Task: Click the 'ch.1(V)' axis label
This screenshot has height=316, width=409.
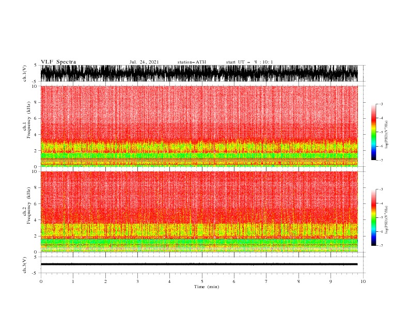Action: [25, 73]
